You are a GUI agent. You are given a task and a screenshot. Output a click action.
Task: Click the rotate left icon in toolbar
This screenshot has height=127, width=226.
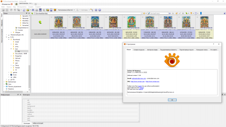point(11,10)
